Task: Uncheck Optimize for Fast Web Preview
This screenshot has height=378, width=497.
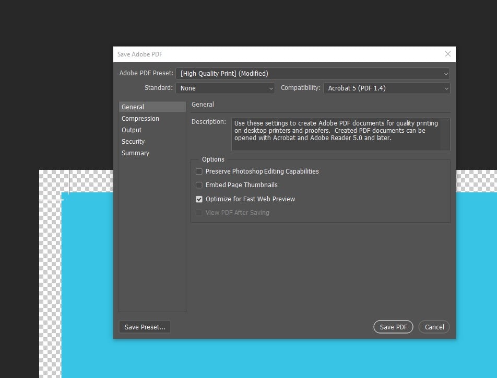Action: click(x=199, y=199)
